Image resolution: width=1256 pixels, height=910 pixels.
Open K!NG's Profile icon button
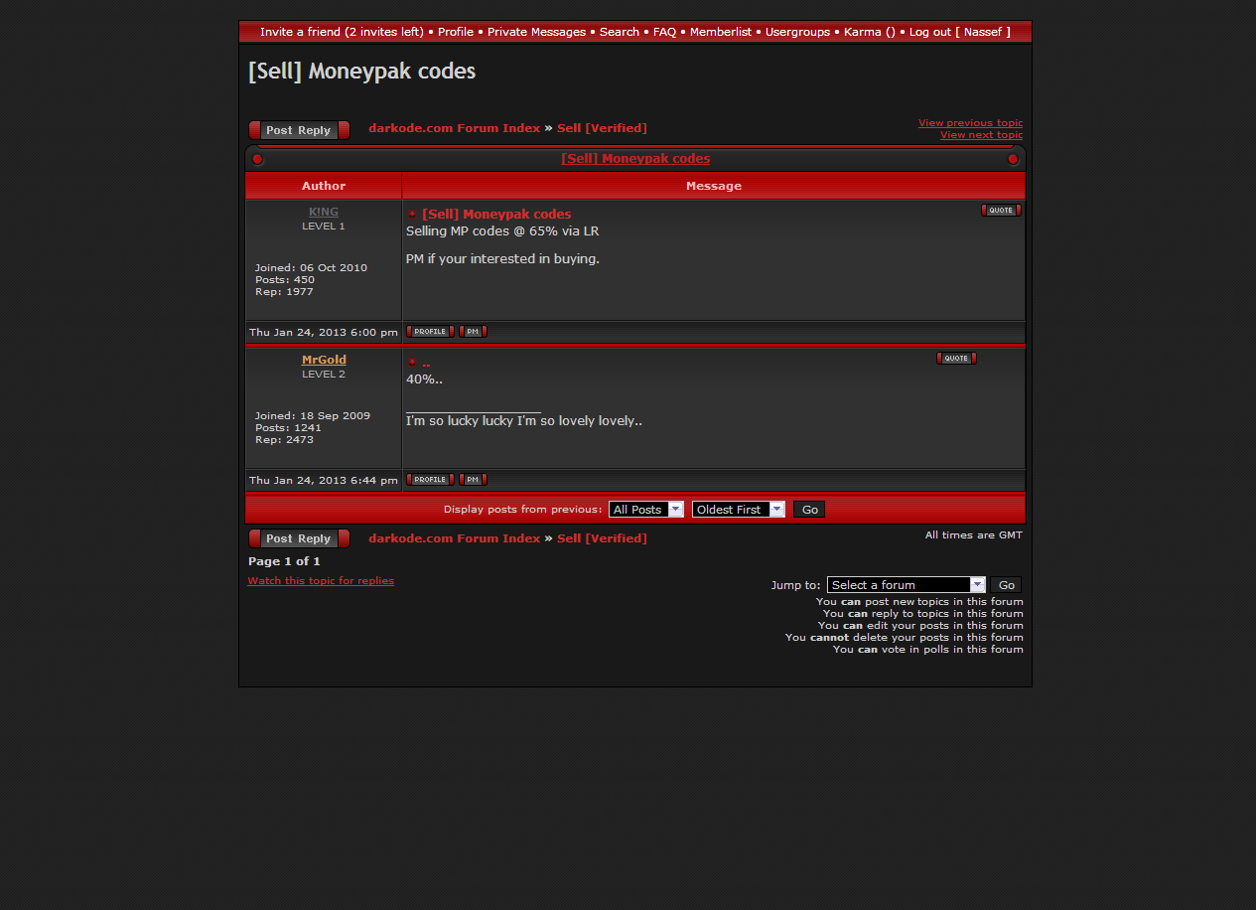[x=430, y=332]
